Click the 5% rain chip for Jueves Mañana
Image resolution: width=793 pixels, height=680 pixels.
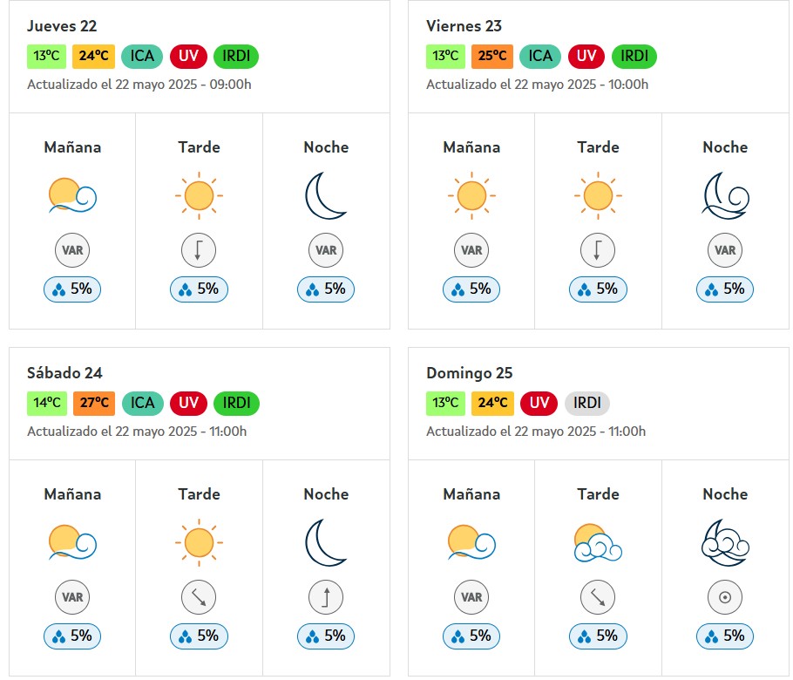(72, 289)
